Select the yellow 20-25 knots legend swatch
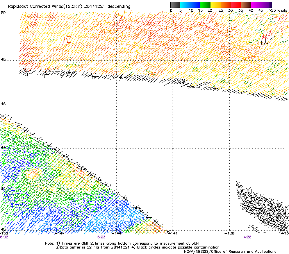Image resolution: width=289 pixels, height=254 pixels. (216, 5)
